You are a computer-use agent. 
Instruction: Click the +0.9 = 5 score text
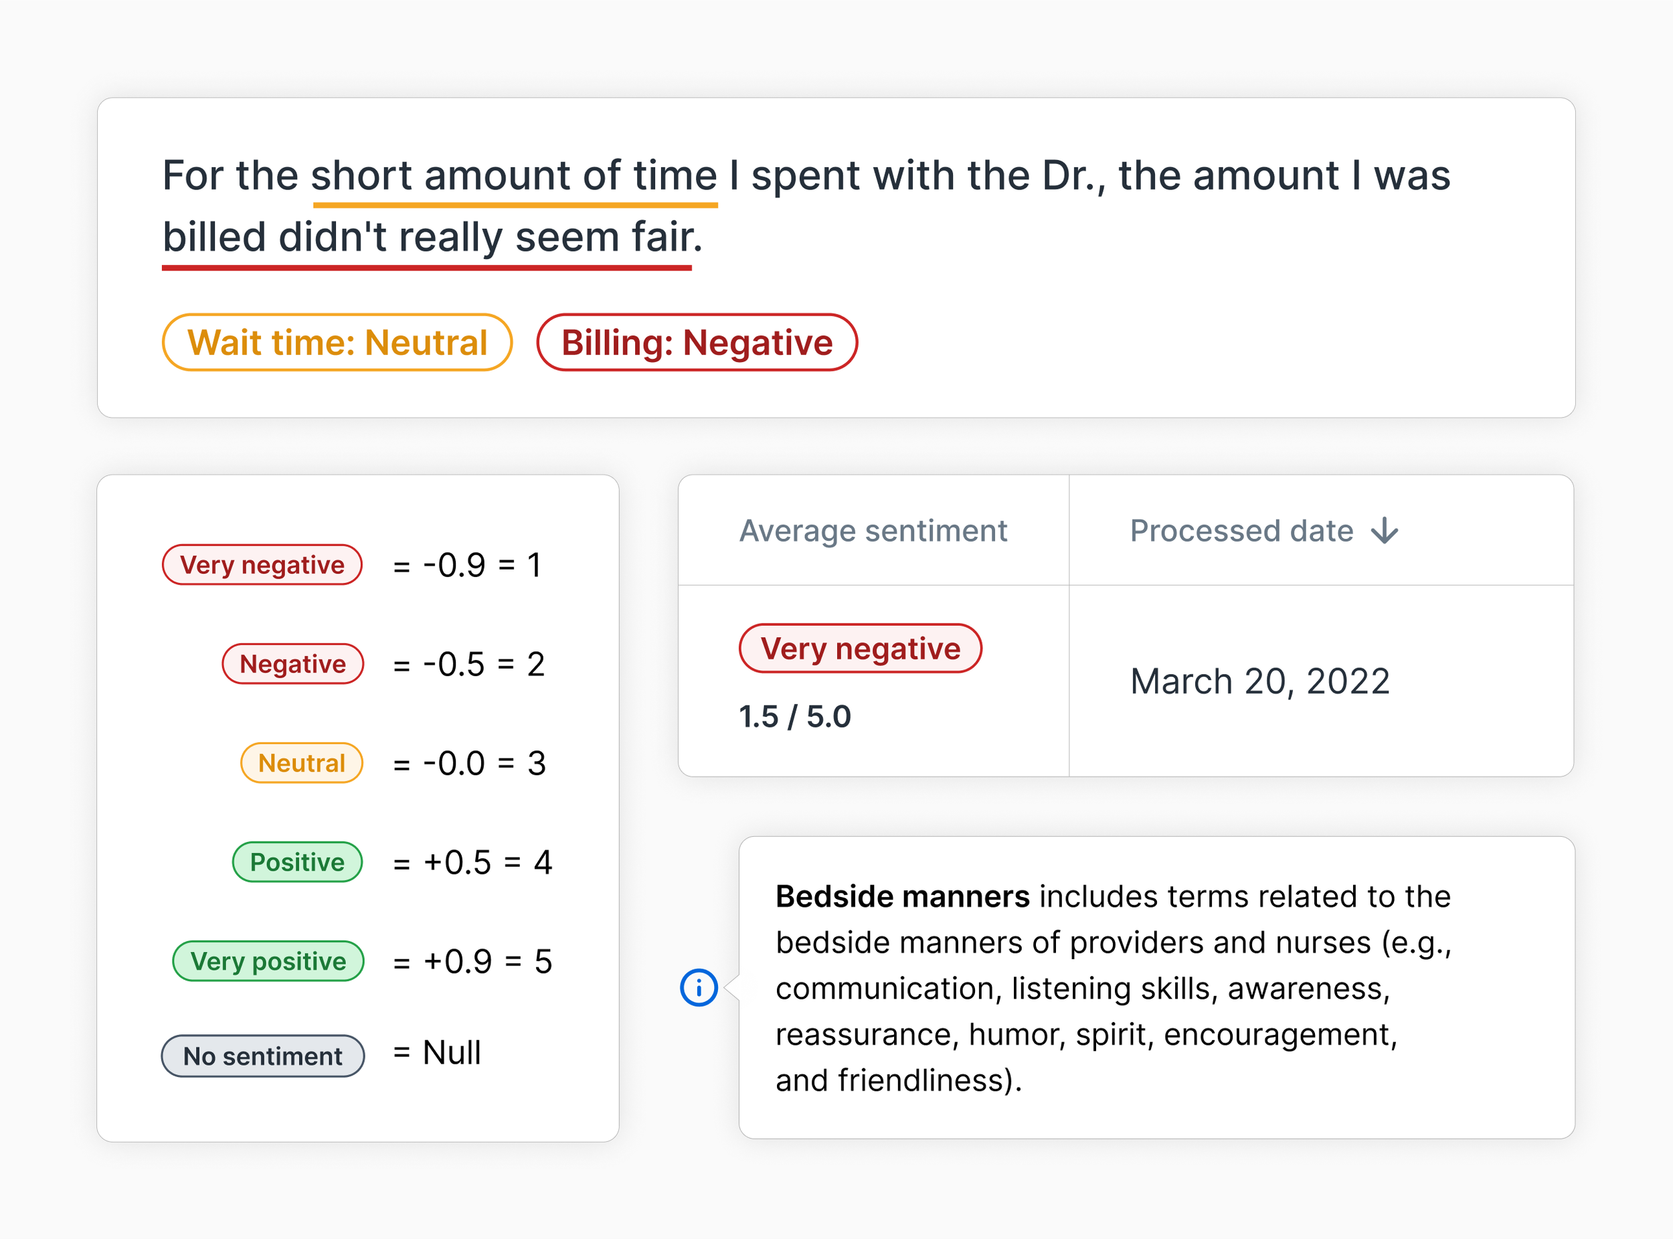point(487,961)
